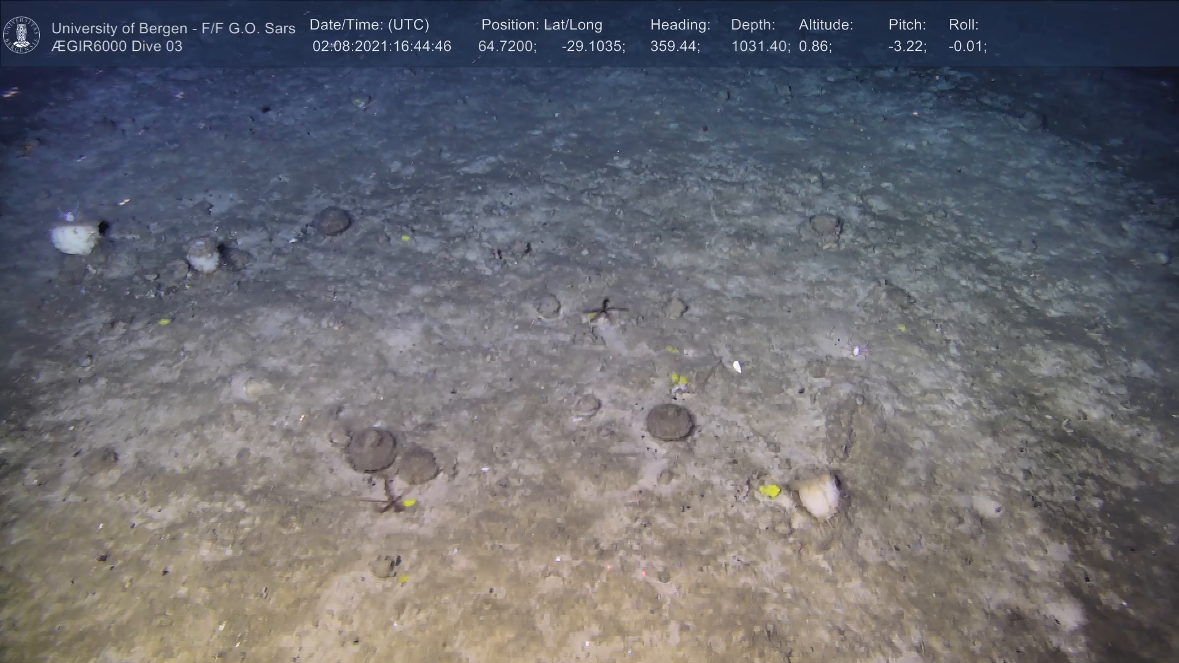Select the altitude value 0.86
1179x663 pixels.
click(x=815, y=47)
